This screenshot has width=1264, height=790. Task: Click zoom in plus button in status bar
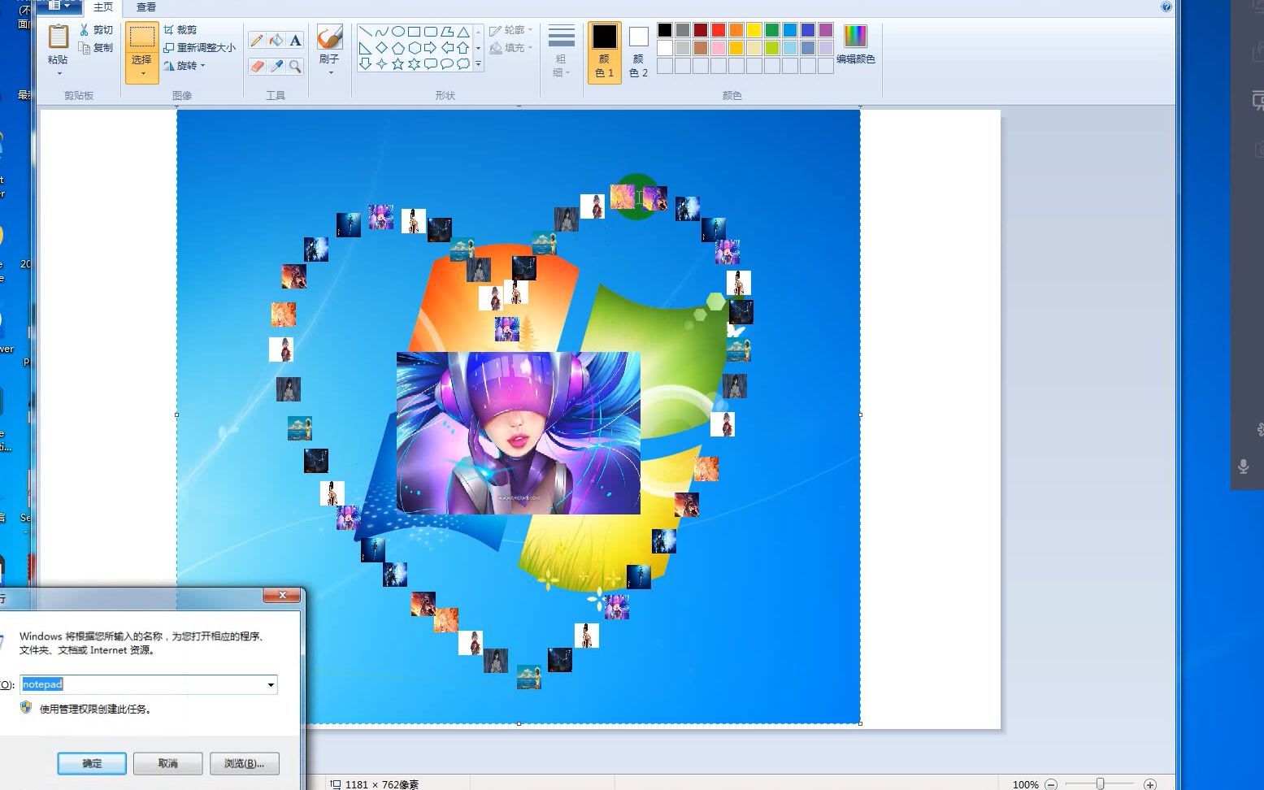[1149, 784]
